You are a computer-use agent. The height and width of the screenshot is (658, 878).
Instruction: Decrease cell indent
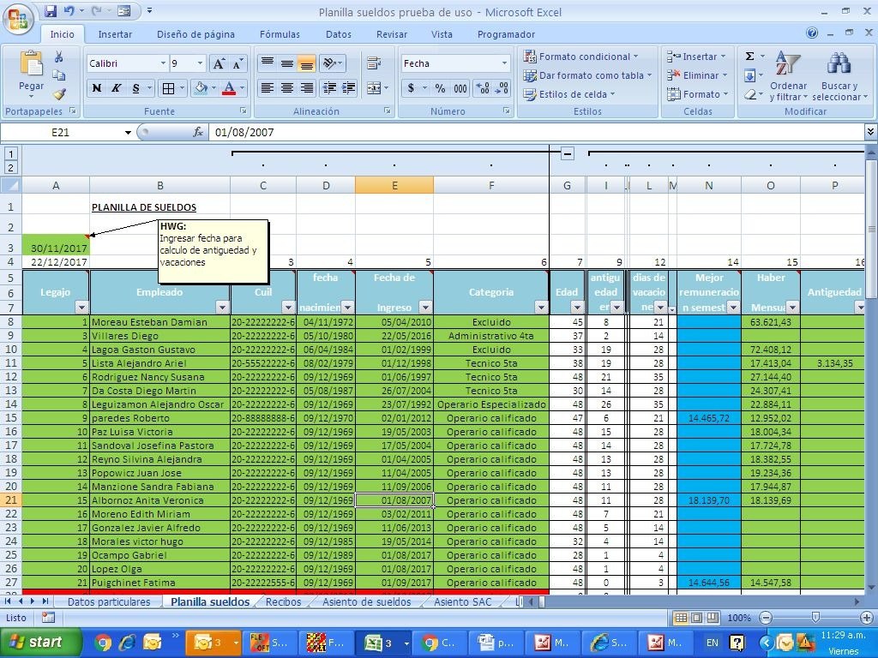pyautogui.click(x=330, y=88)
